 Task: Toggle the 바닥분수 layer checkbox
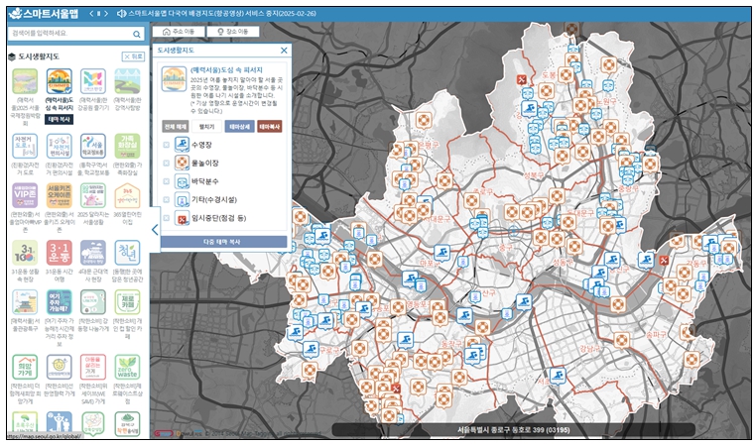[167, 182]
